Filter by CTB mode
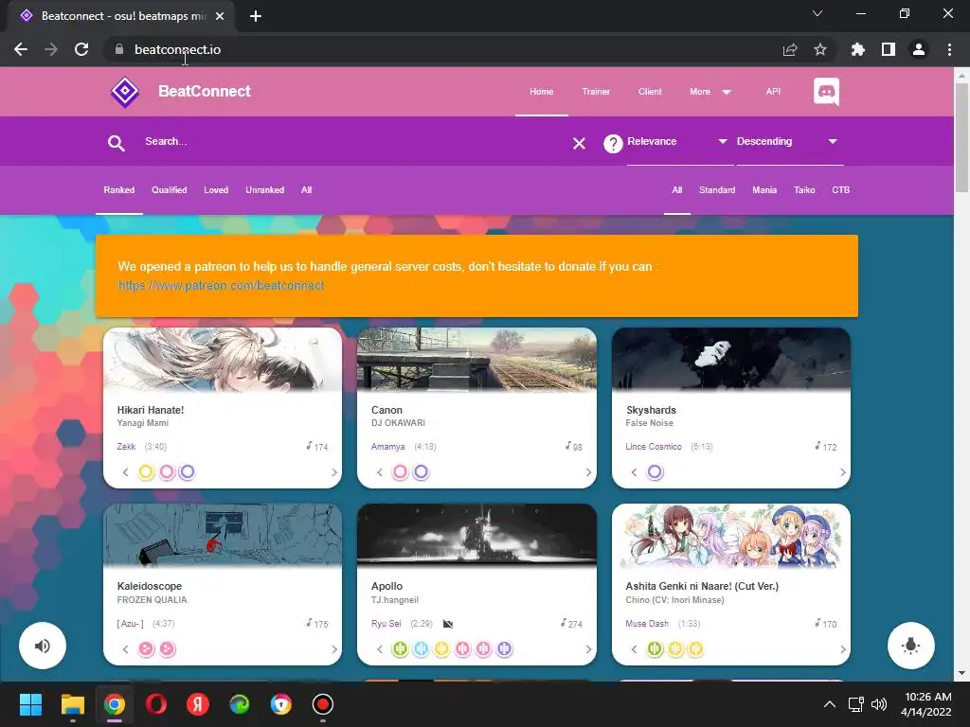The image size is (970, 727). (841, 189)
